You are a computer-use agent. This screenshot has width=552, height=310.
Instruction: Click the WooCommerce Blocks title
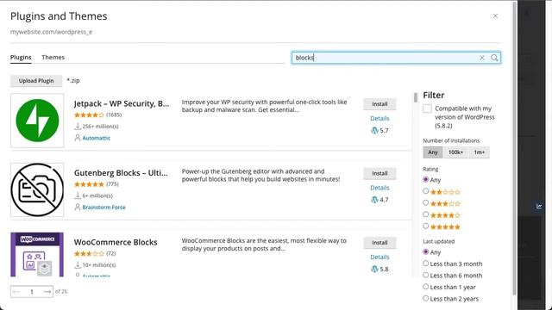tap(116, 242)
